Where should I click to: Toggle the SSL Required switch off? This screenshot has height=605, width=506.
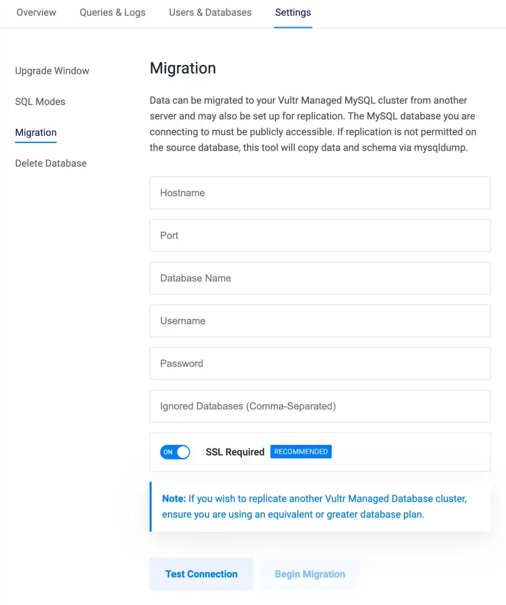[174, 451]
